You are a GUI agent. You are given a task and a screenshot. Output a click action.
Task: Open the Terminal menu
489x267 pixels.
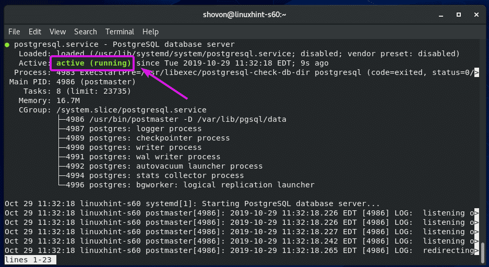tap(120, 32)
